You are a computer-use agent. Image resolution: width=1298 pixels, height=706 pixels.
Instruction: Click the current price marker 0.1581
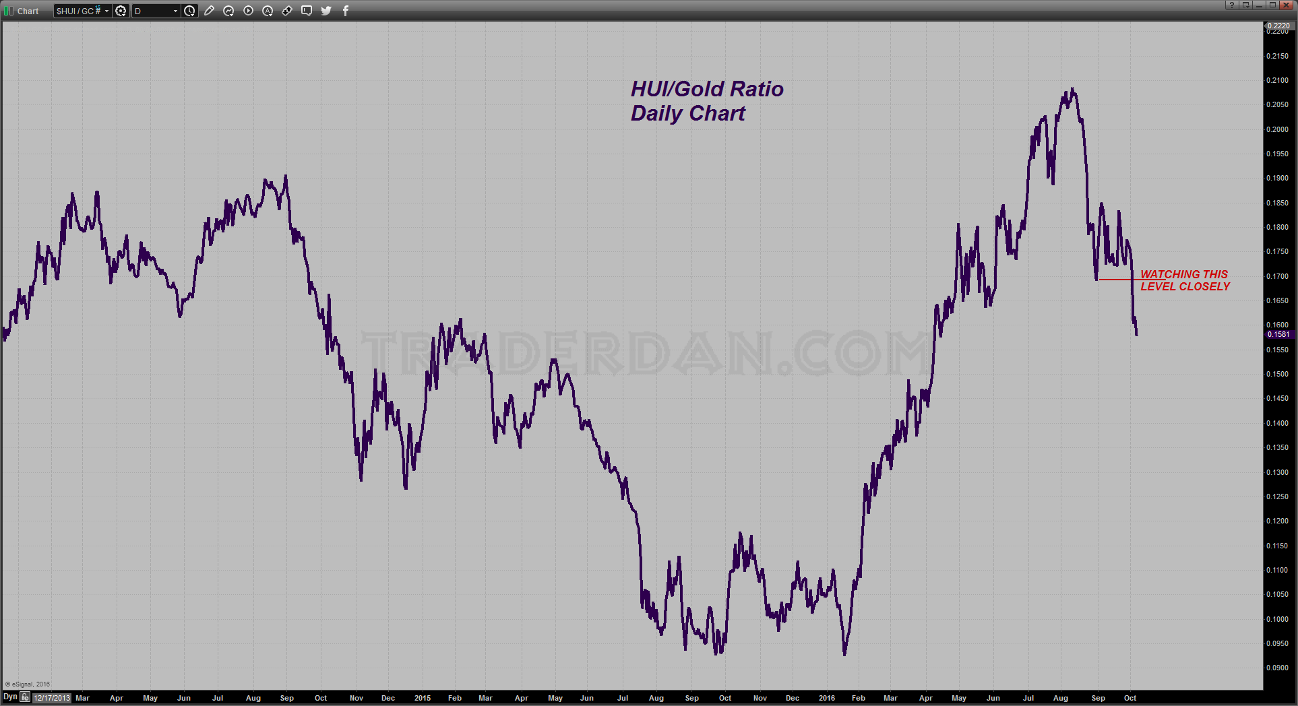tap(1278, 334)
